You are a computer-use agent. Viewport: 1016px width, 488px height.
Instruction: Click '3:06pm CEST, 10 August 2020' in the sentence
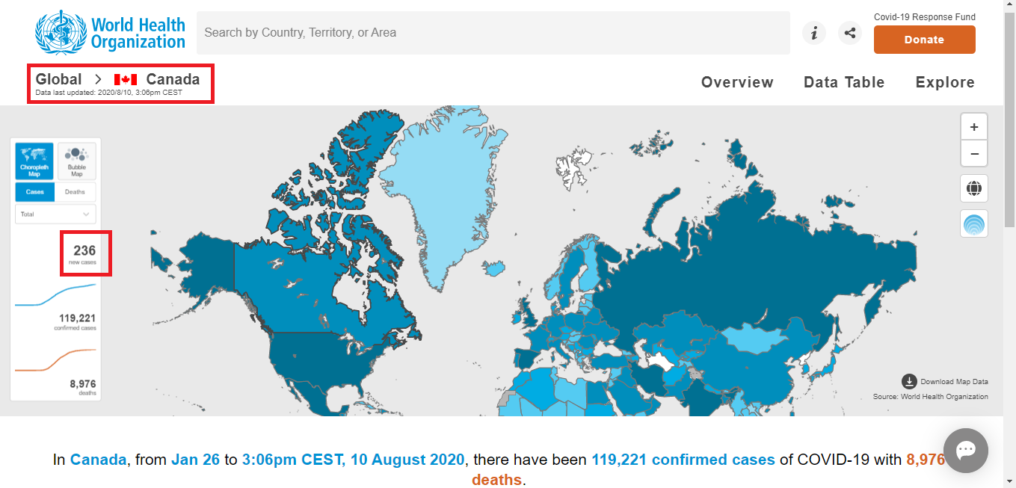click(354, 460)
